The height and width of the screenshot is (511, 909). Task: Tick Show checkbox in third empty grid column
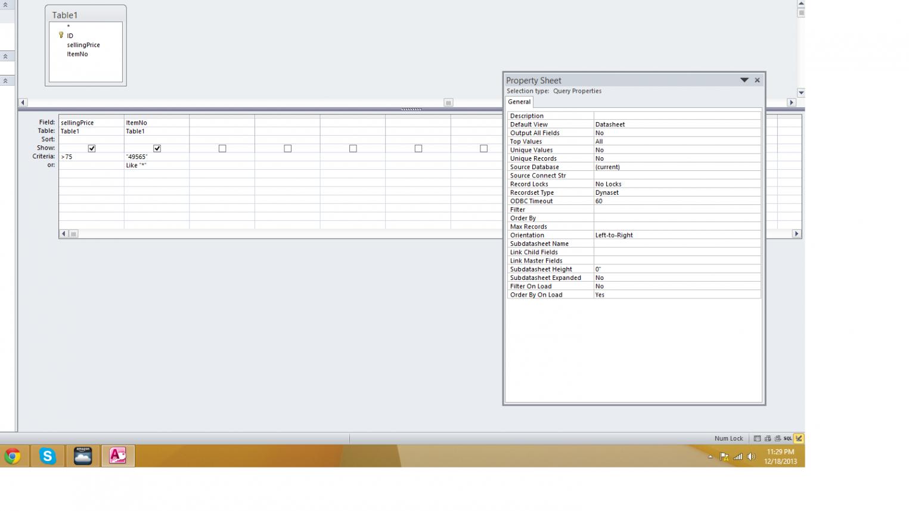tap(353, 148)
